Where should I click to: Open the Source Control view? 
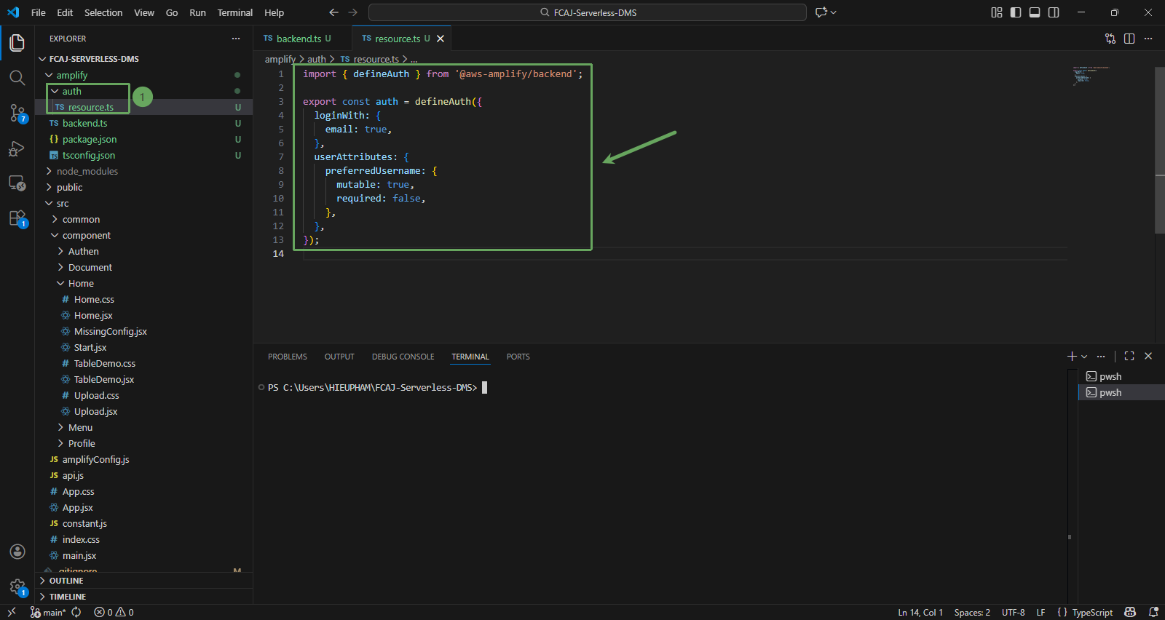[17, 113]
